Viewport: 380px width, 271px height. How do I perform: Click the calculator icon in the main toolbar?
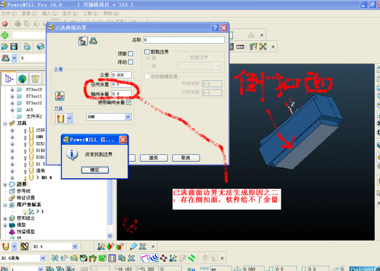coord(231,47)
